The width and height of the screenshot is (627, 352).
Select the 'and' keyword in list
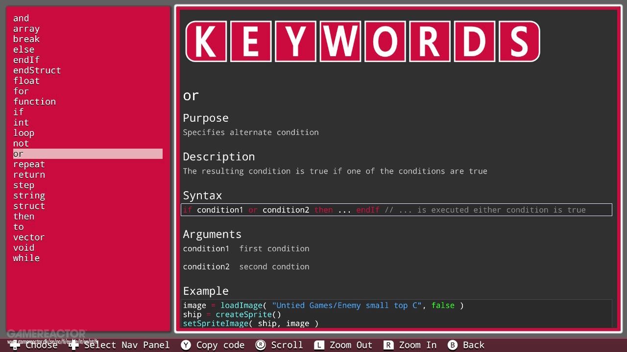21,18
